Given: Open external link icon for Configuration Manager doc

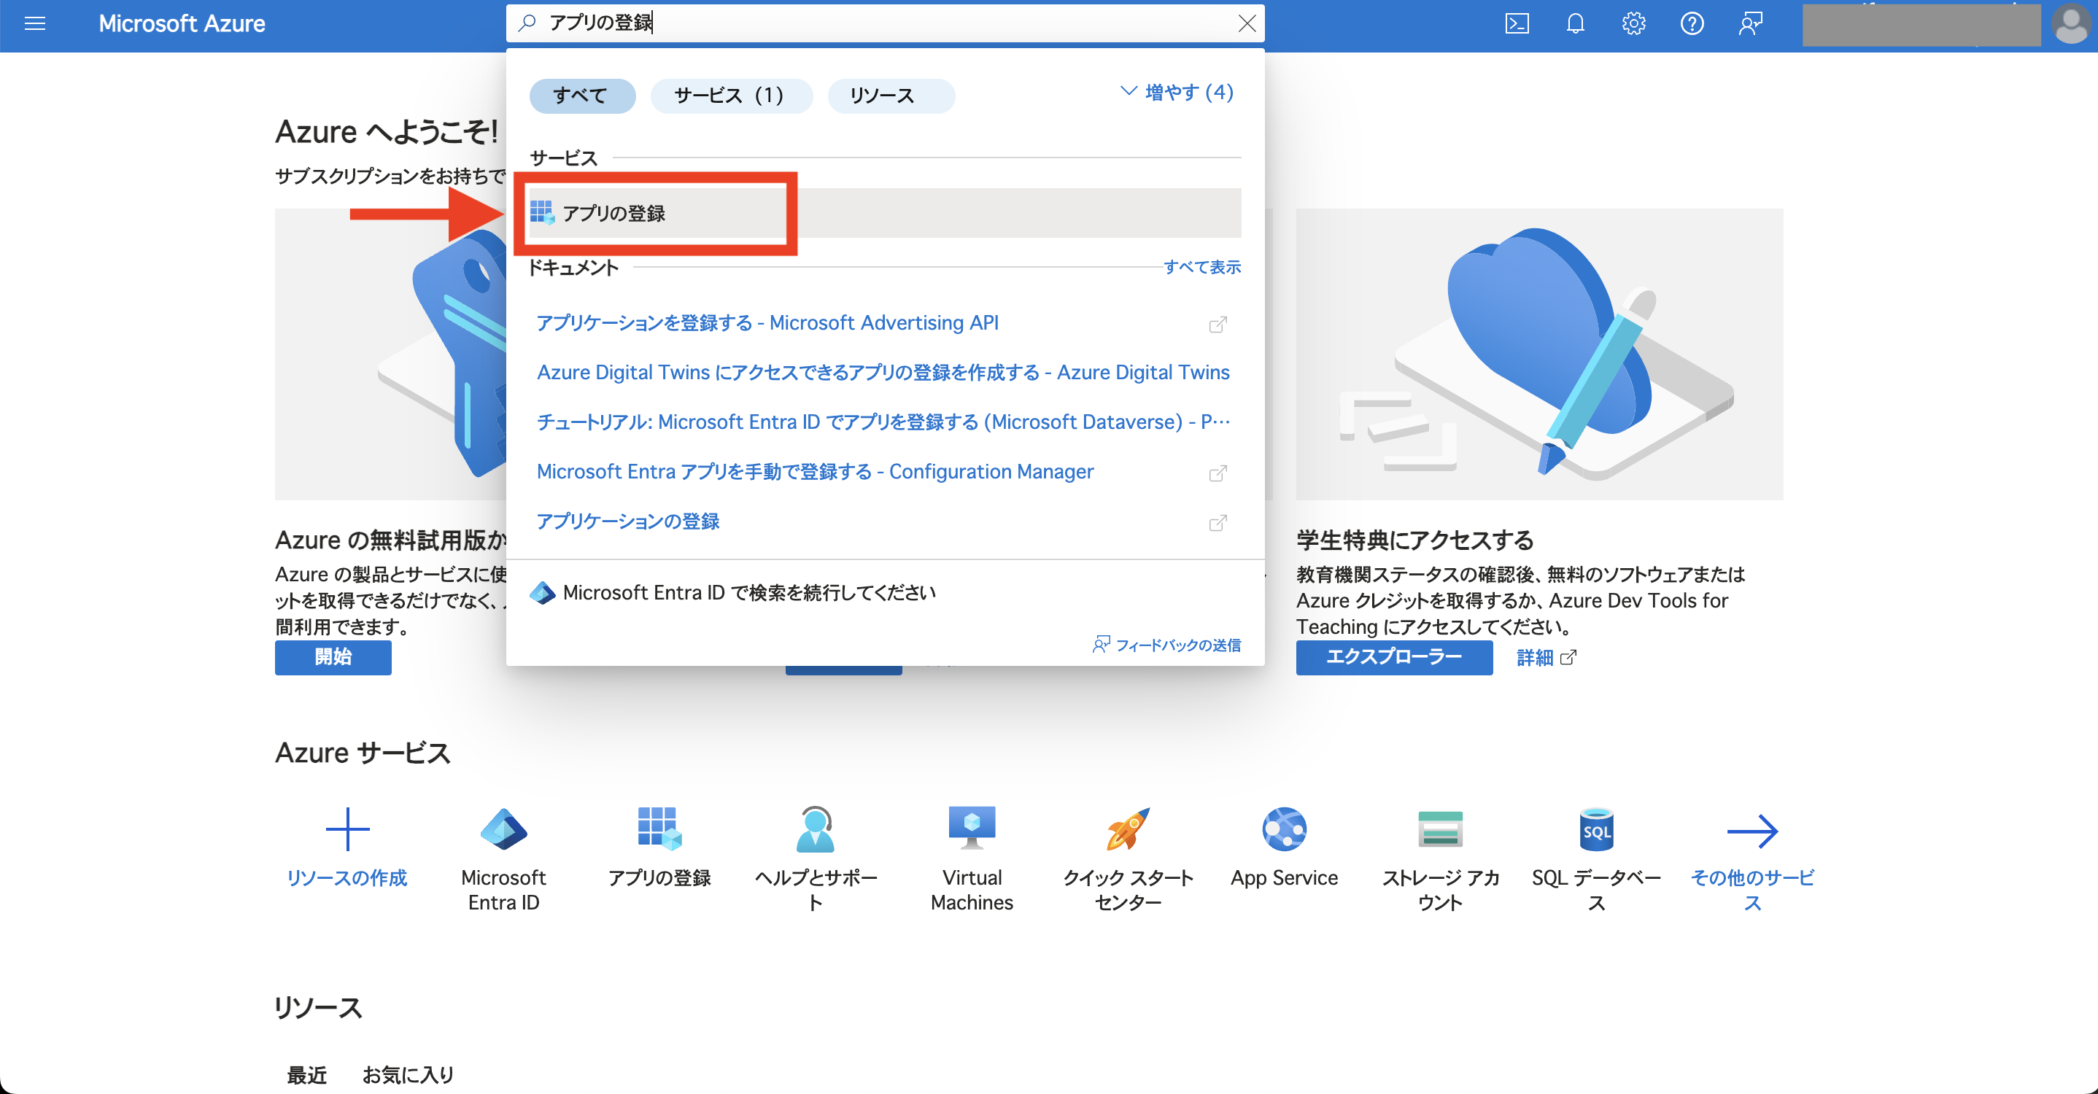Looking at the screenshot, I should coord(1218,474).
